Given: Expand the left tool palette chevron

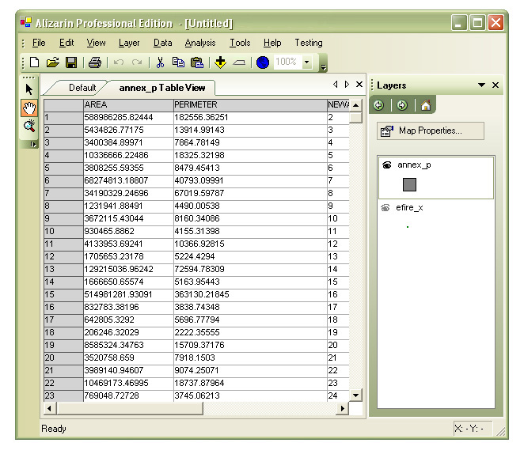Looking at the screenshot, I should click(33, 145).
